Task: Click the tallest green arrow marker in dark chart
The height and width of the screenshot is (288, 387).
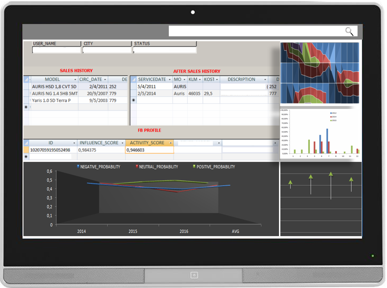Action: [331, 174]
